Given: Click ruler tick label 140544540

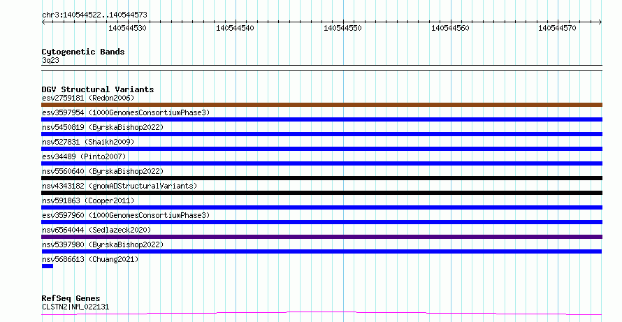Looking at the screenshot, I should (235, 28).
